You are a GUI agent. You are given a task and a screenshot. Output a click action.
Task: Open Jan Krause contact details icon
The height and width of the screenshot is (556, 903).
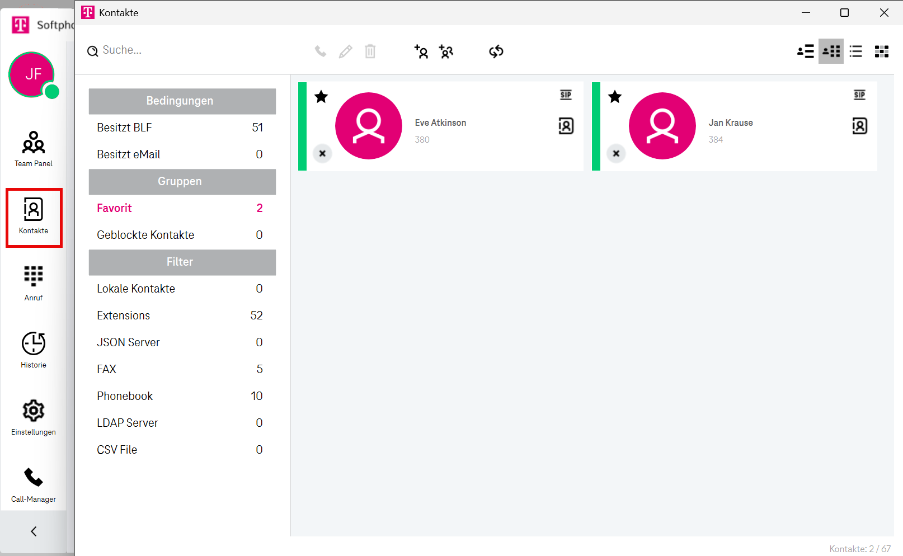pyautogui.click(x=859, y=126)
